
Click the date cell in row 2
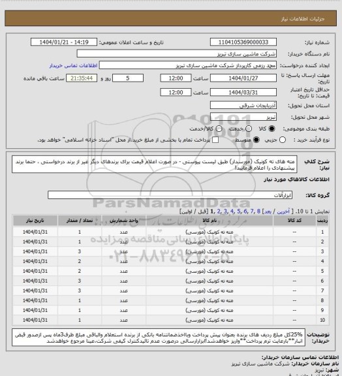(35, 242)
